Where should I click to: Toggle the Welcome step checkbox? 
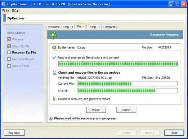9,39
